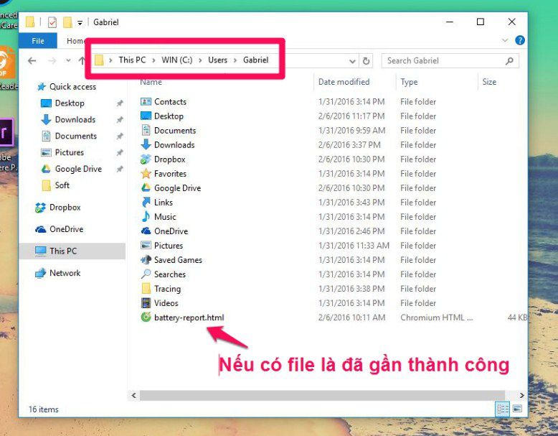Switch to details view in status bar
Screen dimensions: 558x436
[x=503, y=409]
